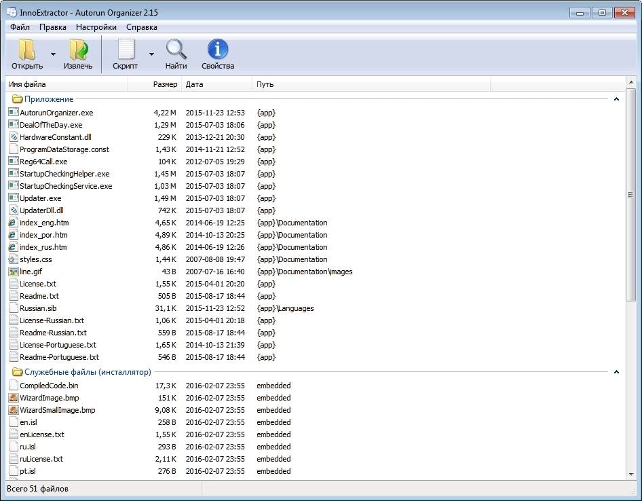Collapse the Служебные файлы (инсталлятор) group

coord(616,372)
